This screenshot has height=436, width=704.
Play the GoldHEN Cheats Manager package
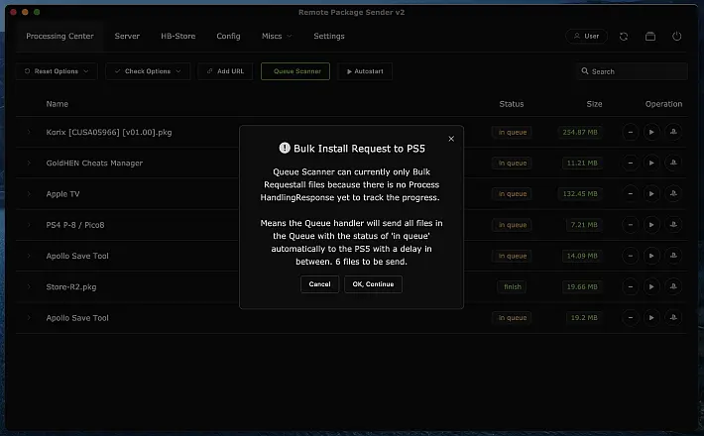click(x=651, y=163)
